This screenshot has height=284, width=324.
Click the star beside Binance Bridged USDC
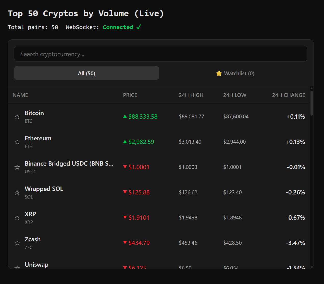click(x=17, y=167)
